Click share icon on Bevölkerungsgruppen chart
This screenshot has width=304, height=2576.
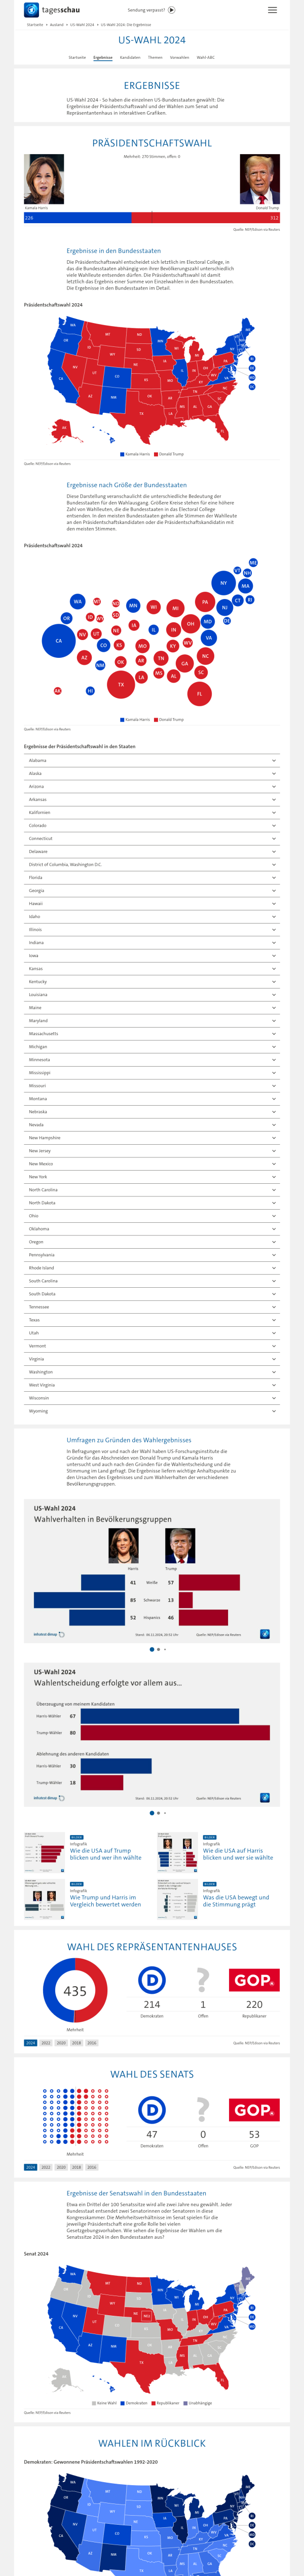pyautogui.click(x=265, y=1634)
